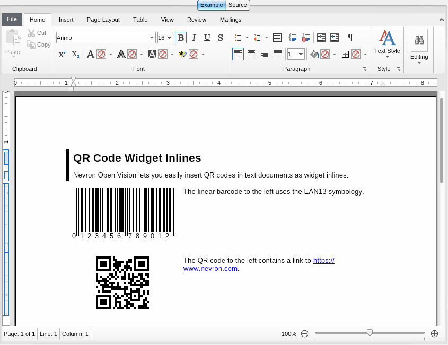This screenshot has height=345, width=448.
Task: Switch to the Insert ribbon tab
Action: pos(66,20)
